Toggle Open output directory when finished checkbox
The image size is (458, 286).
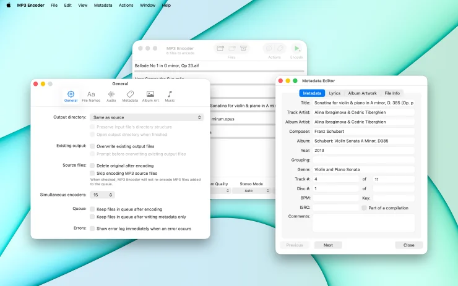[x=92, y=135]
